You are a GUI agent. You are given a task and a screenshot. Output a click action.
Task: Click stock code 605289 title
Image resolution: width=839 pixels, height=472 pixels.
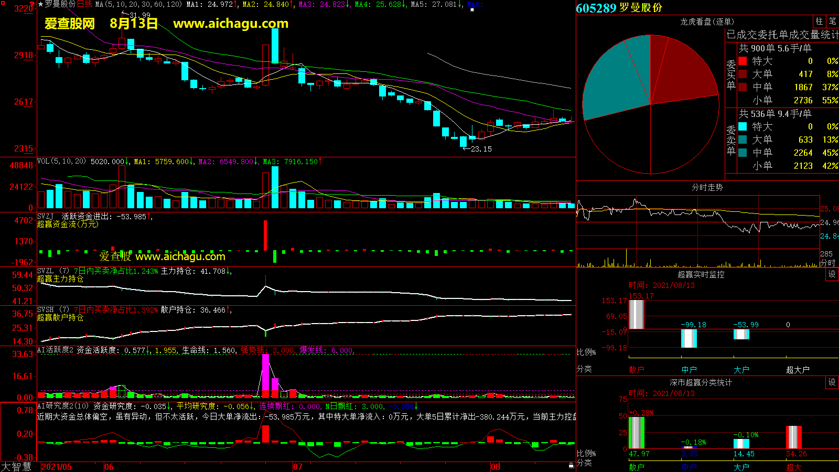tap(596, 8)
